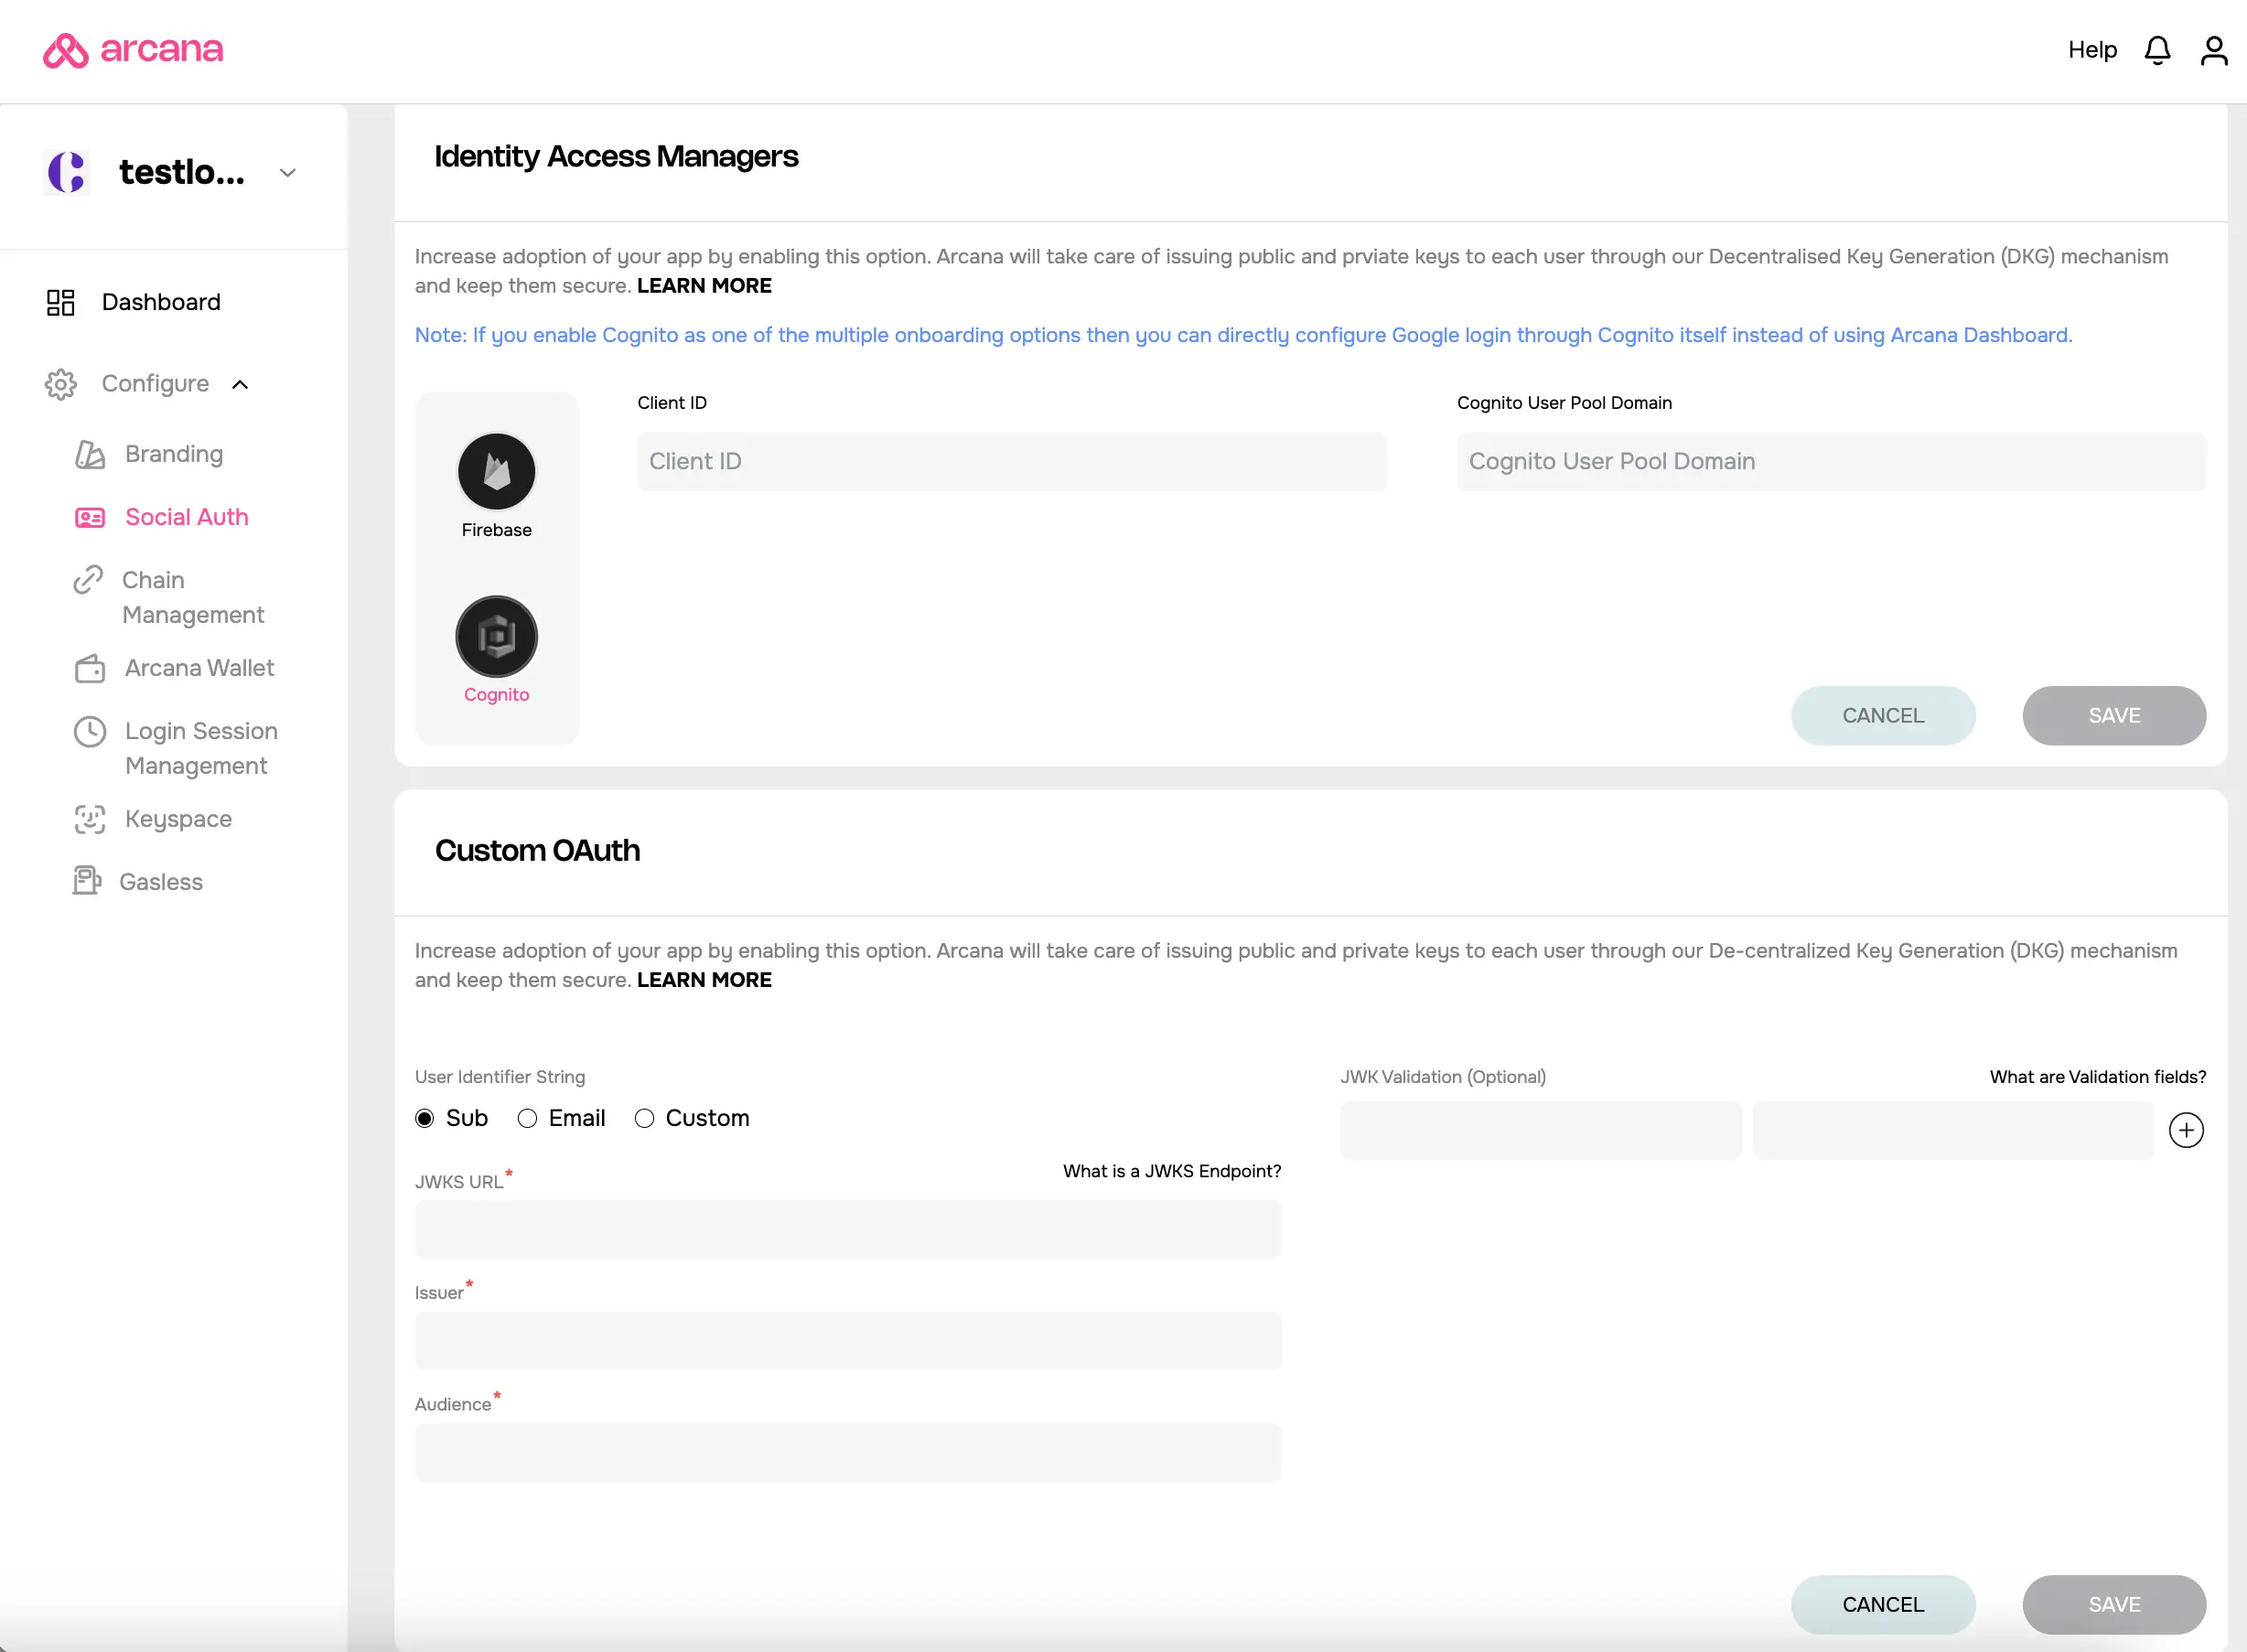Focus the Issuer input field
Screen dimensions: 2247x1652
pos(848,1341)
